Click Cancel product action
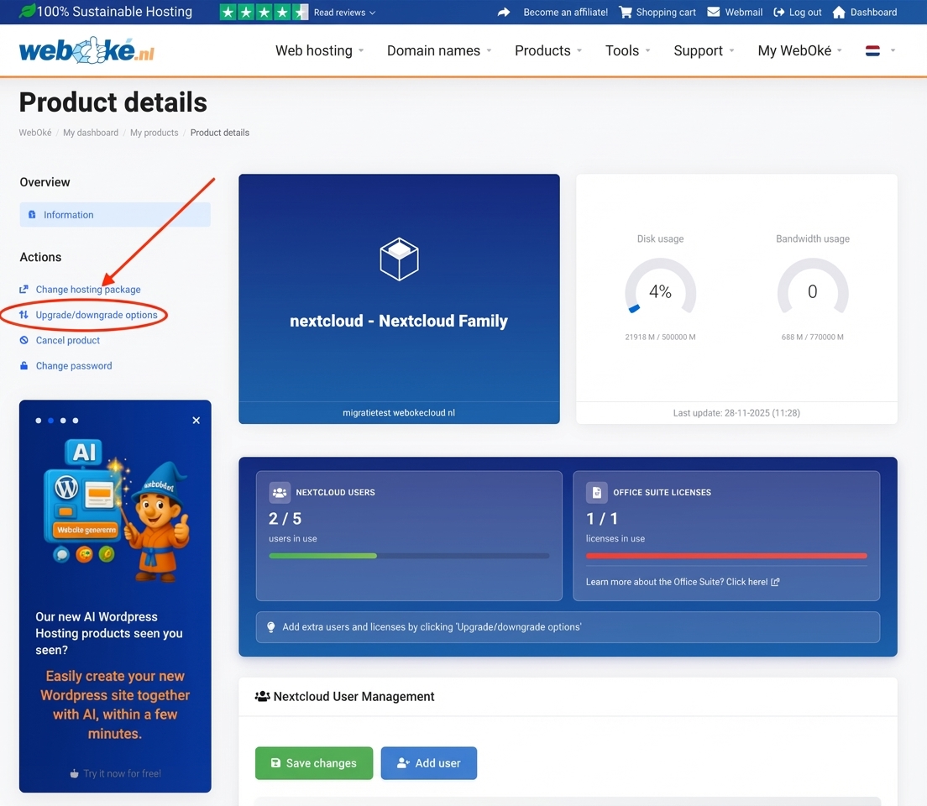 coord(67,340)
